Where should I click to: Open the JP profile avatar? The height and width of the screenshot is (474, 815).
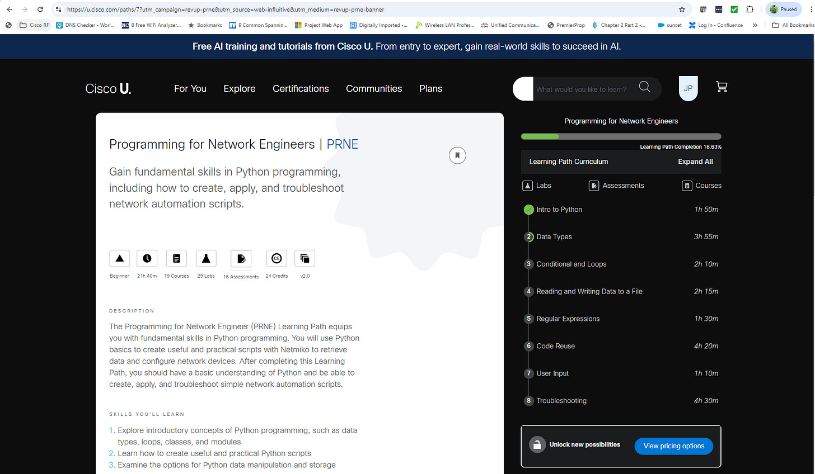point(688,88)
